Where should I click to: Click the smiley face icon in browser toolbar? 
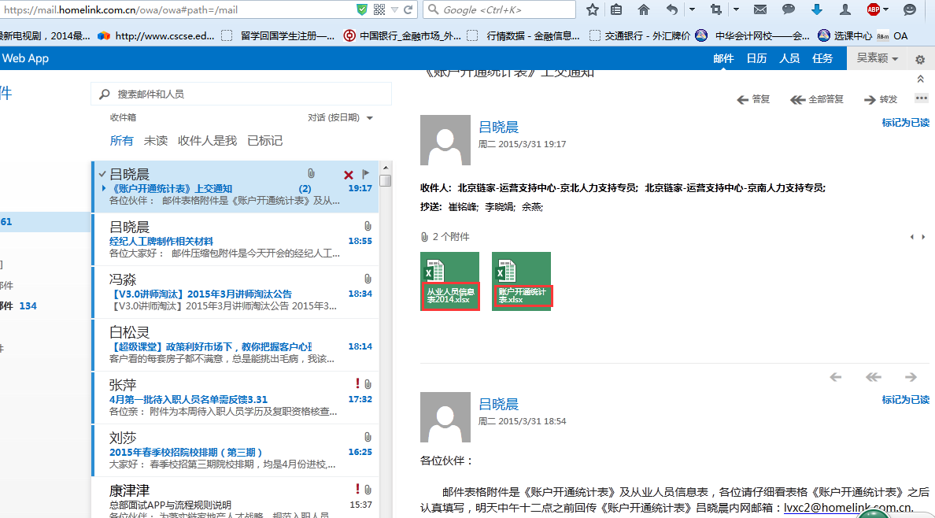[x=910, y=9]
